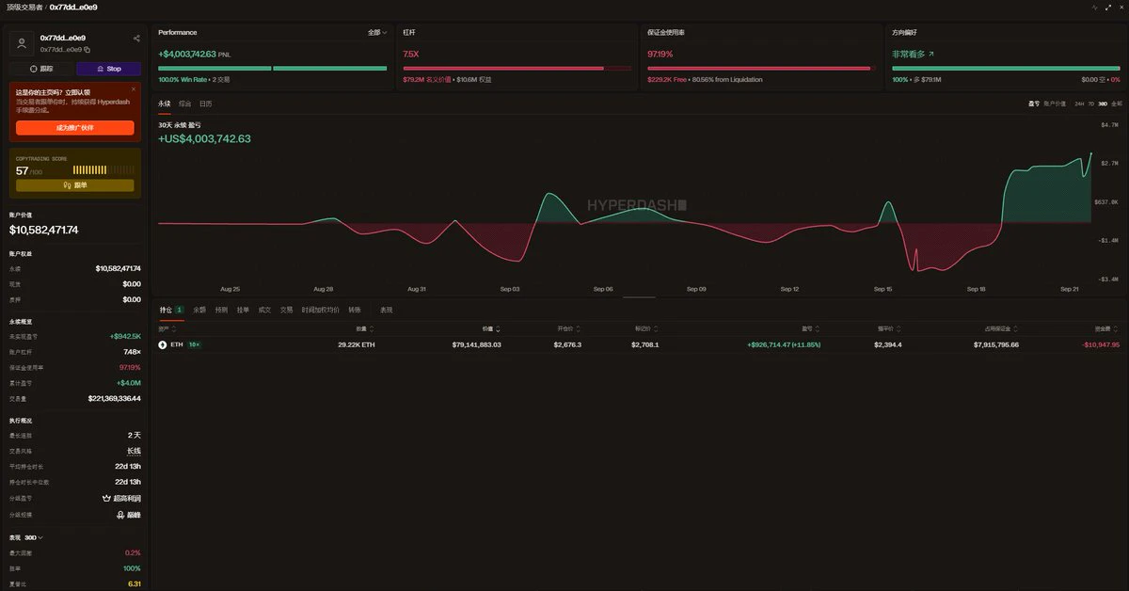Click the 10× leverage badge next to ETH
Image resolution: width=1129 pixels, height=591 pixels.
tap(194, 344)
